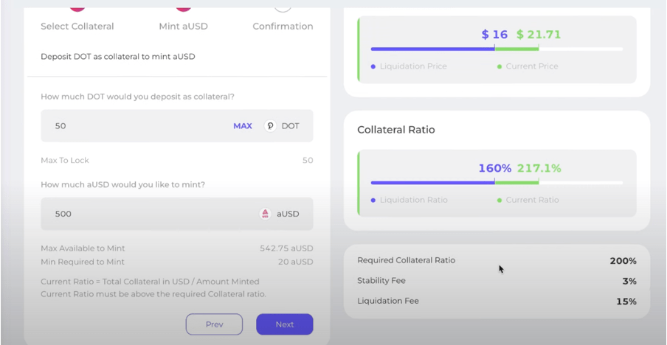Click the Confirmation step circle
This screenshot has width=667, height=345.
[283, 6]
